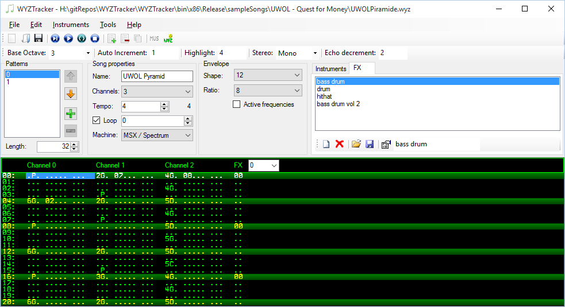Image resolution: width=565 pixels, height=307 pixels.
Task: Expand the Channels dropdown
Action: tap(157, 91)
